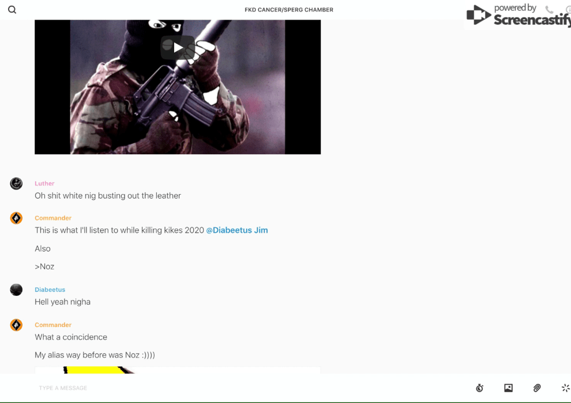This screenshot has height=403, width=571.
Task: Click Commander's name above 'What a coincidence'
Action: [53, 325]
